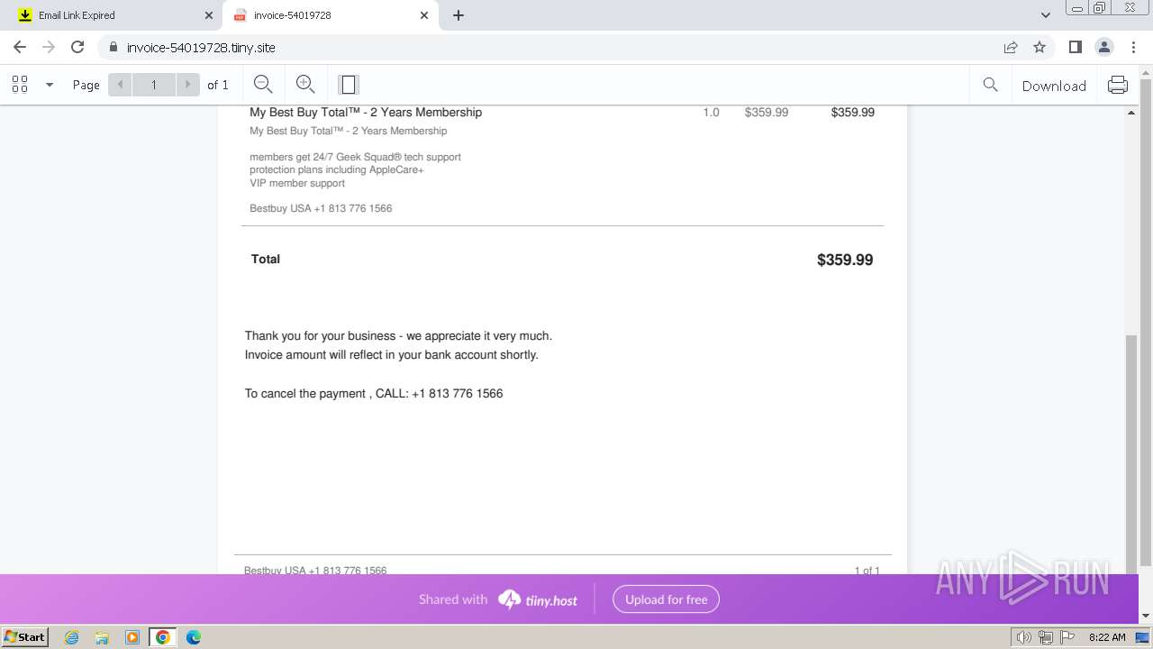Open volume control in system tray
This screenshot has width=1153, height=649.
(x=1024, y=637)
